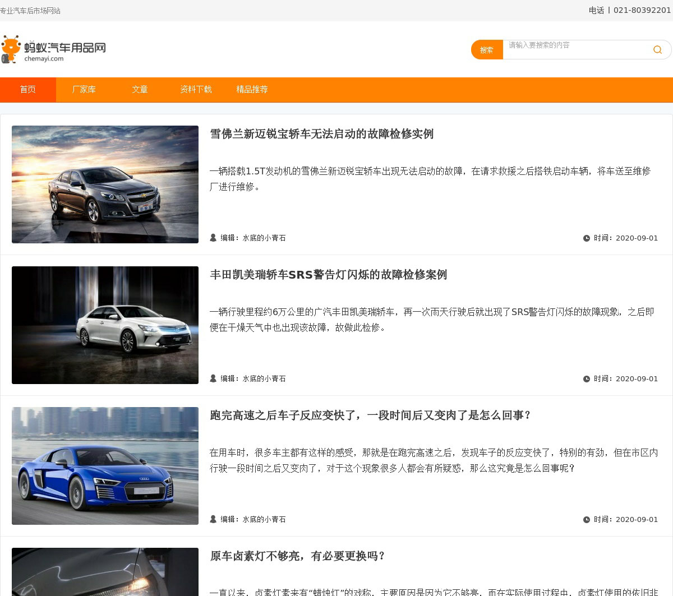The image size is (673, 596).
Task: Open the 资料下载 navigation item
Action: pos(196,90)
